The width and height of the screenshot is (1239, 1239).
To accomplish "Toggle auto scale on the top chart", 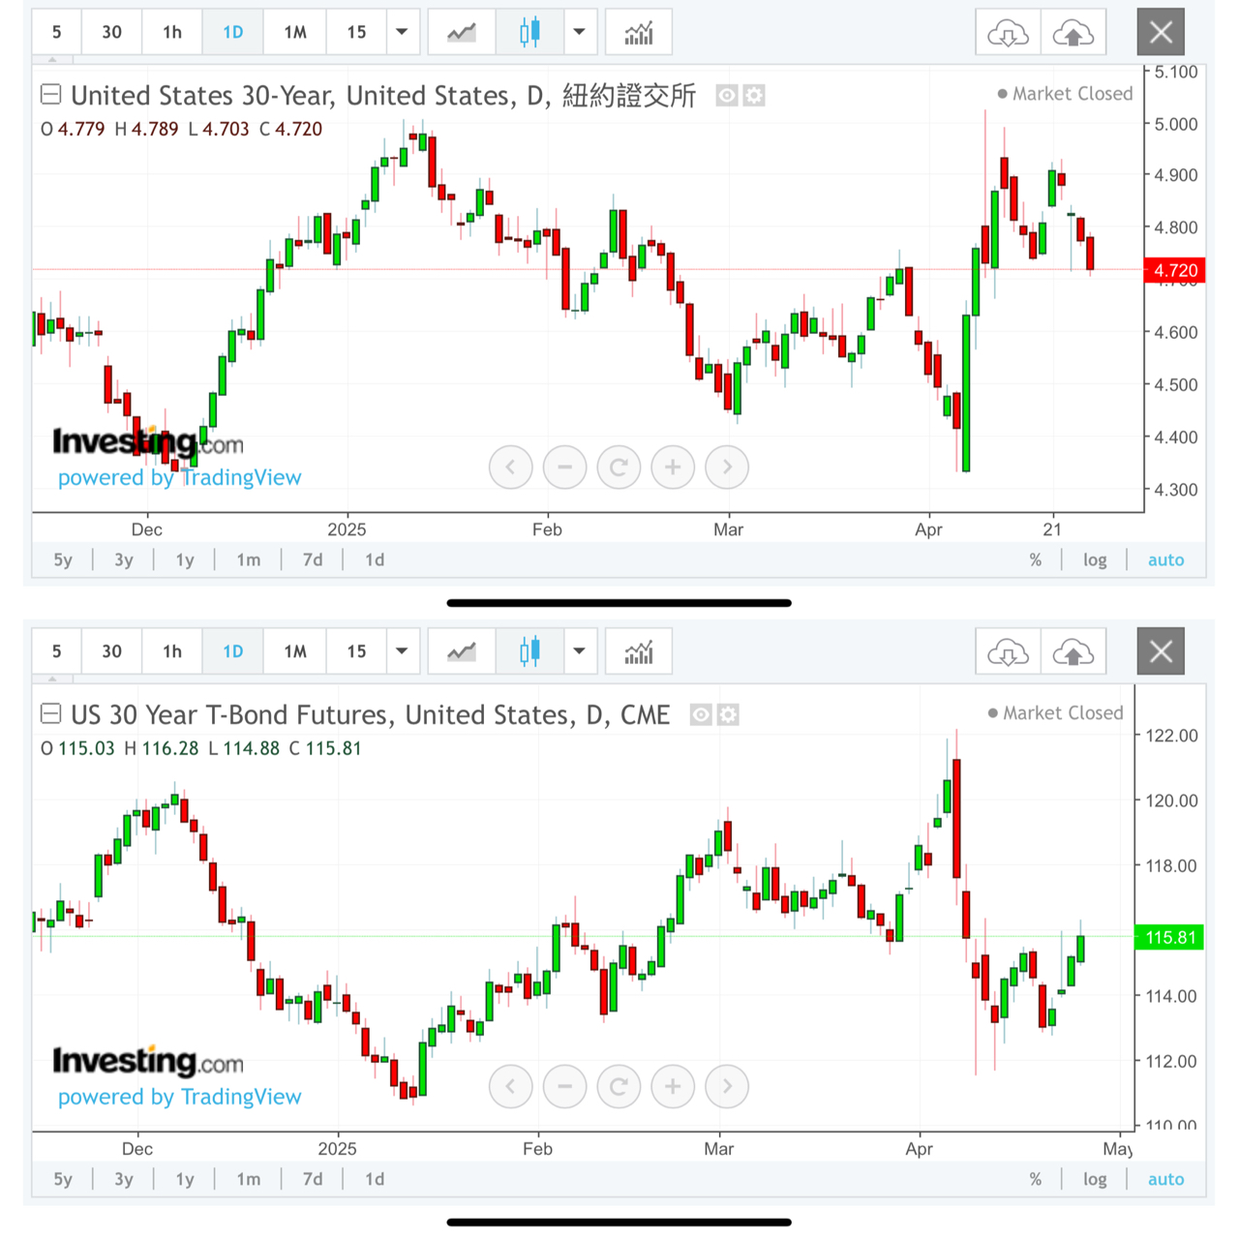I will [1165, 559].
